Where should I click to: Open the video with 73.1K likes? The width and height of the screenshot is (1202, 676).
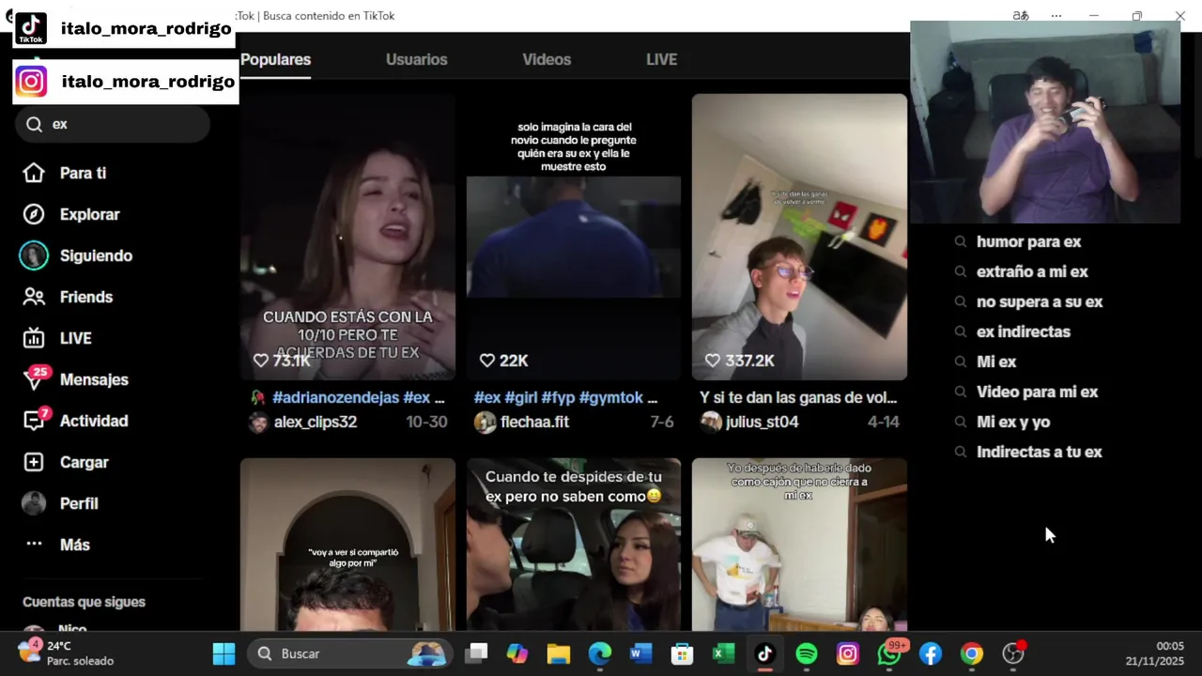[347, 237]
